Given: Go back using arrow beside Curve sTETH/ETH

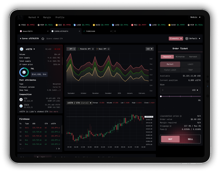Looking at the screenshot, I should (20, 39).
